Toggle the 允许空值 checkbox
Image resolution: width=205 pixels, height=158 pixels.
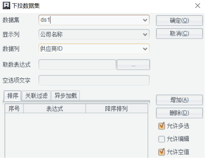(161, 152)
